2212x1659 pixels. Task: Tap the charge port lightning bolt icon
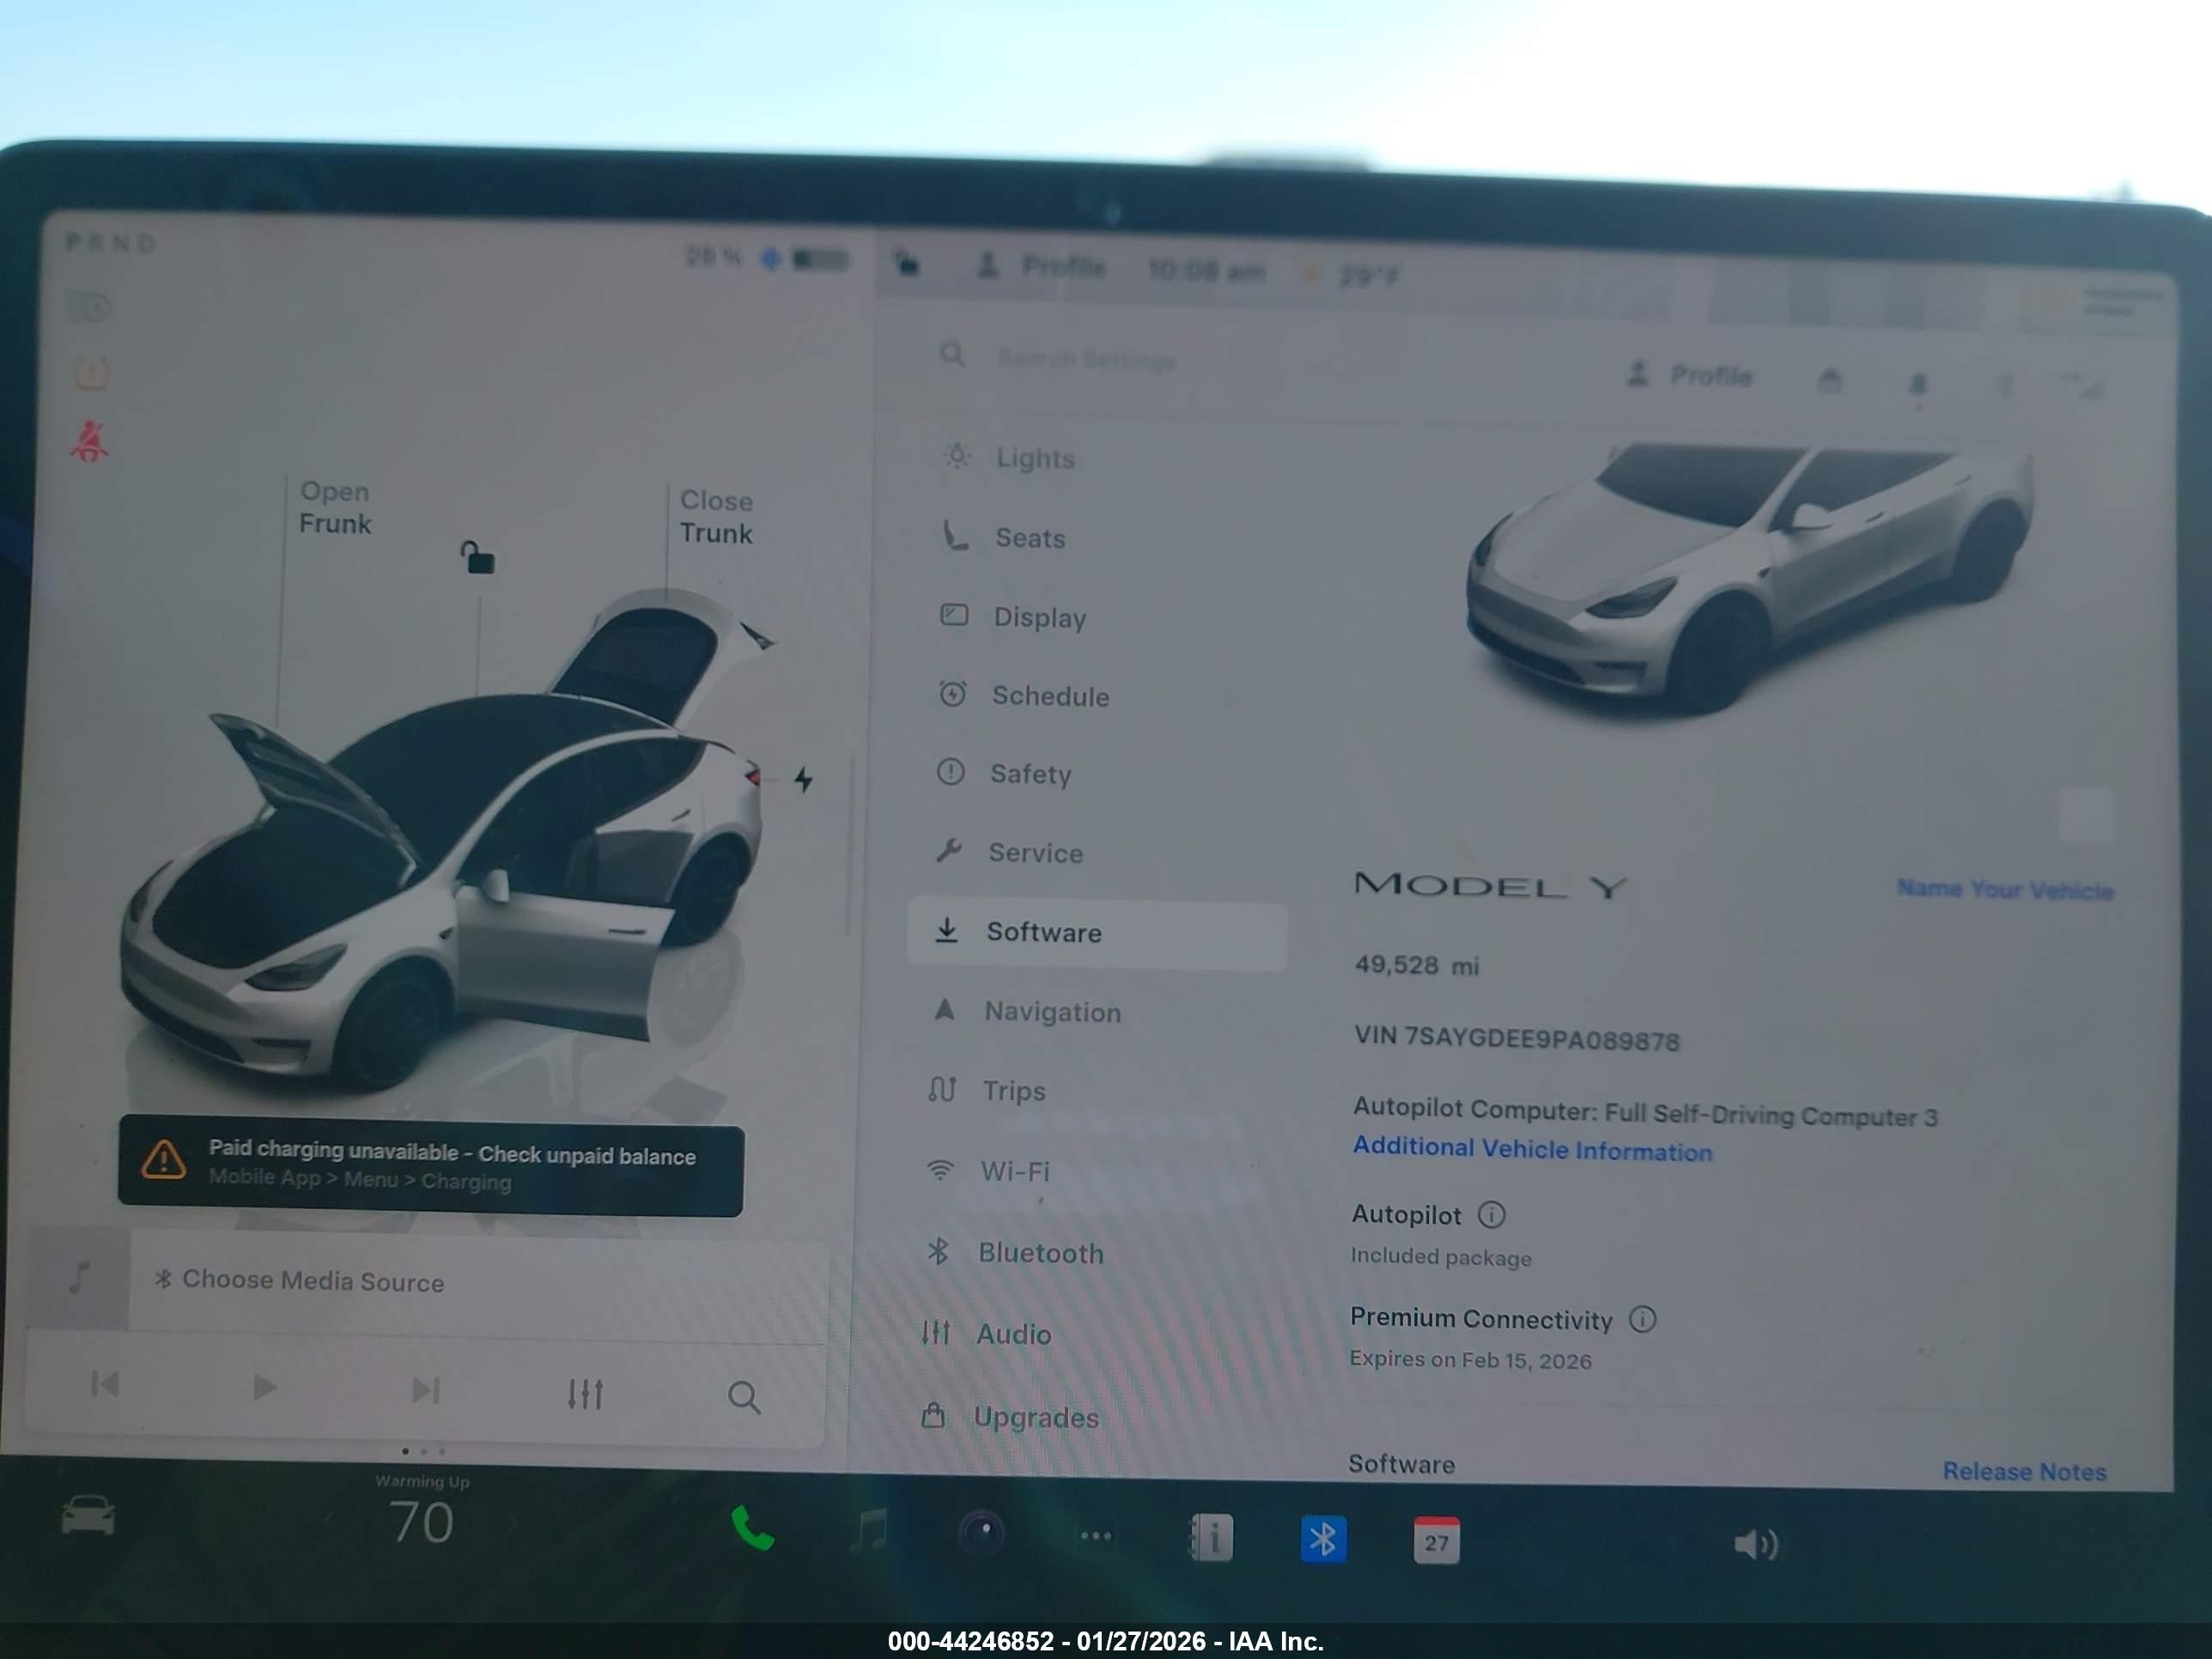click(x=804, y=780)
